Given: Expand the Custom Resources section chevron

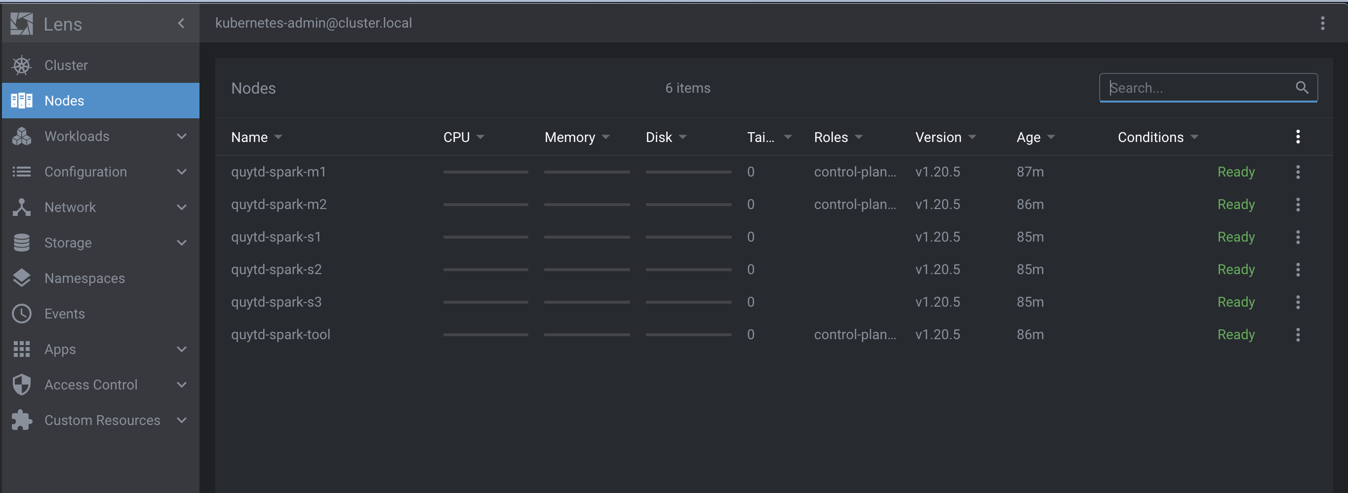Looking at the screenshot, I should click(182, 421).
